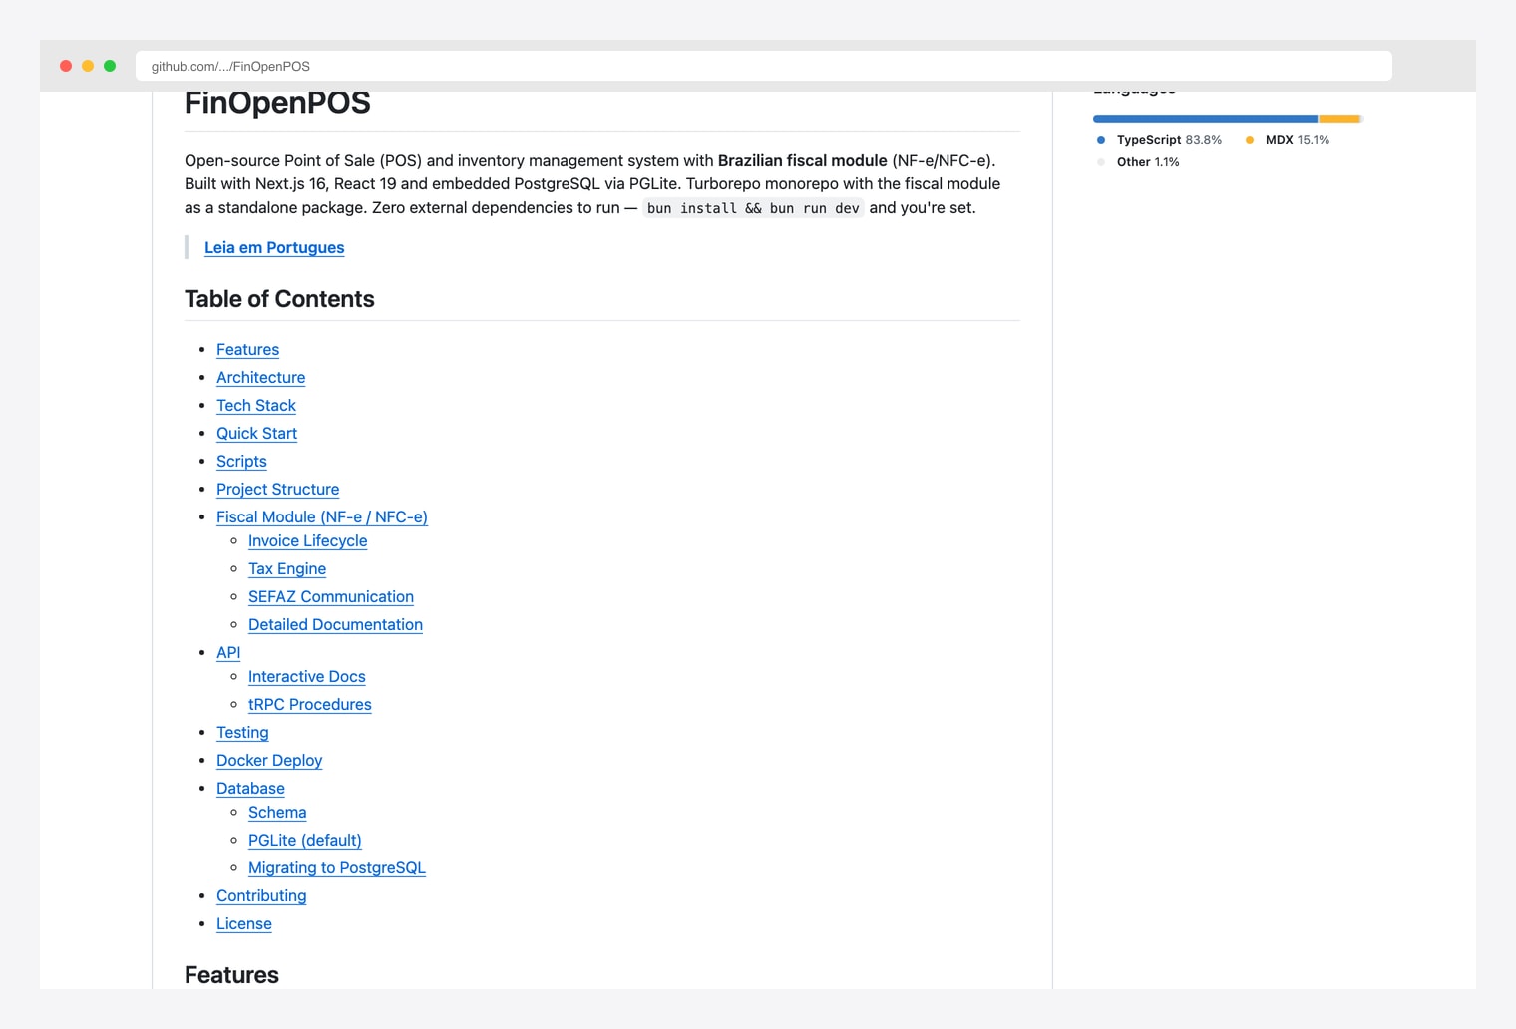This screenshot has width=1516, height=1029.
Task: Go to Invoice Lifecycle subsection
Action: [x=307, y=540]
